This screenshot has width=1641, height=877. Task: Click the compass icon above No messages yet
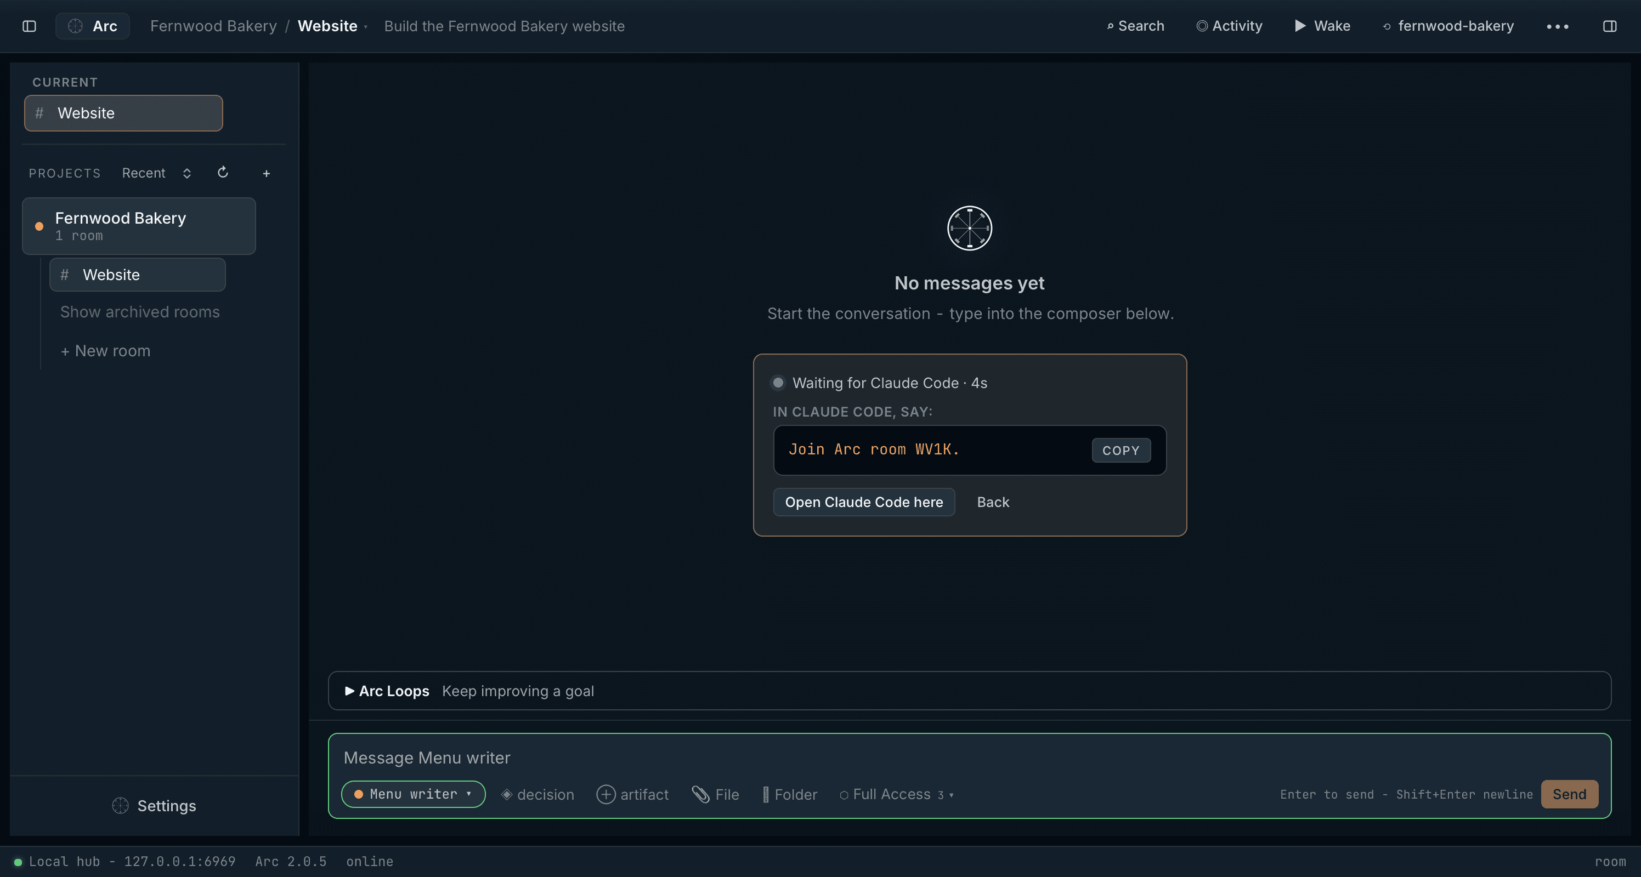(x=970, y=228)
